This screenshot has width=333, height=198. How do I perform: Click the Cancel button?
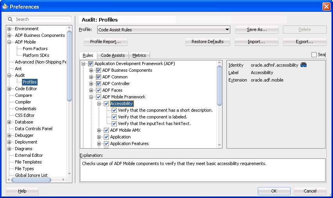click(x=310, y=191)
